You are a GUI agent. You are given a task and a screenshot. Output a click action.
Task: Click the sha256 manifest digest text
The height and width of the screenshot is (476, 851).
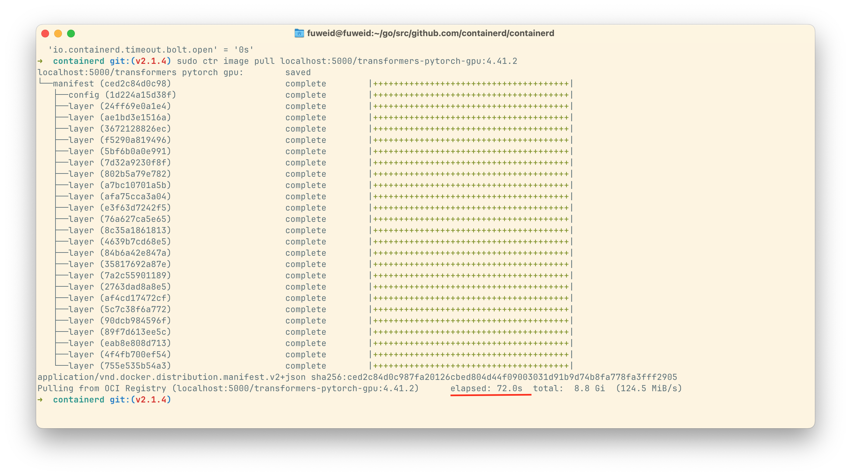494,377
